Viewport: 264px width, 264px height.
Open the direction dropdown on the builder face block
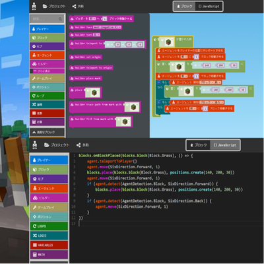107,27
